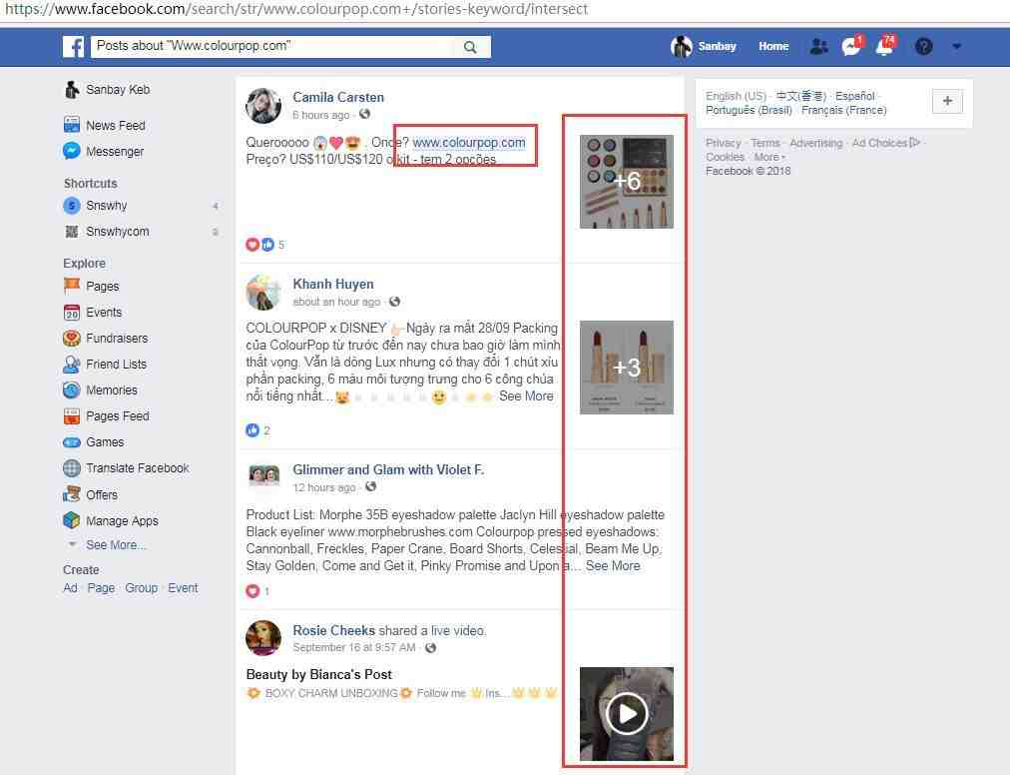The height and width of the screenshot is (775, 1010).
Task: Click the Offers icon
Action: point(72,494)
